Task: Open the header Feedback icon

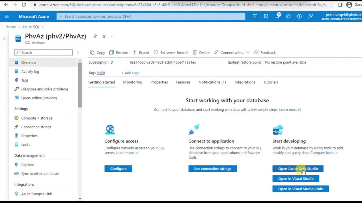Action: click(x=311, y=16)
